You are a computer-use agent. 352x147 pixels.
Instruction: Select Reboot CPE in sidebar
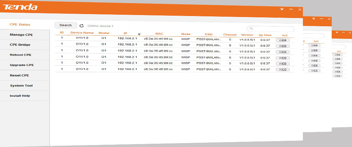[21, 55]
